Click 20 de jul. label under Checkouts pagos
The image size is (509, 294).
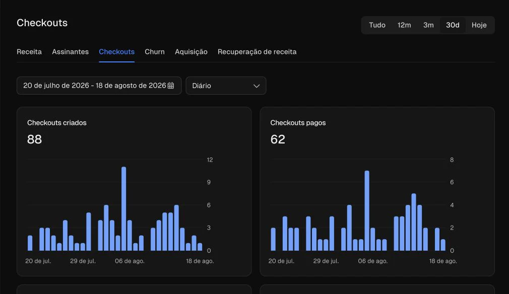coord(281,261)
